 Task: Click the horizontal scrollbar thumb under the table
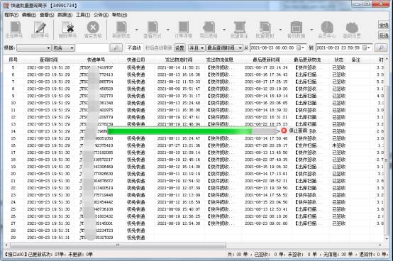coord(118,245)
